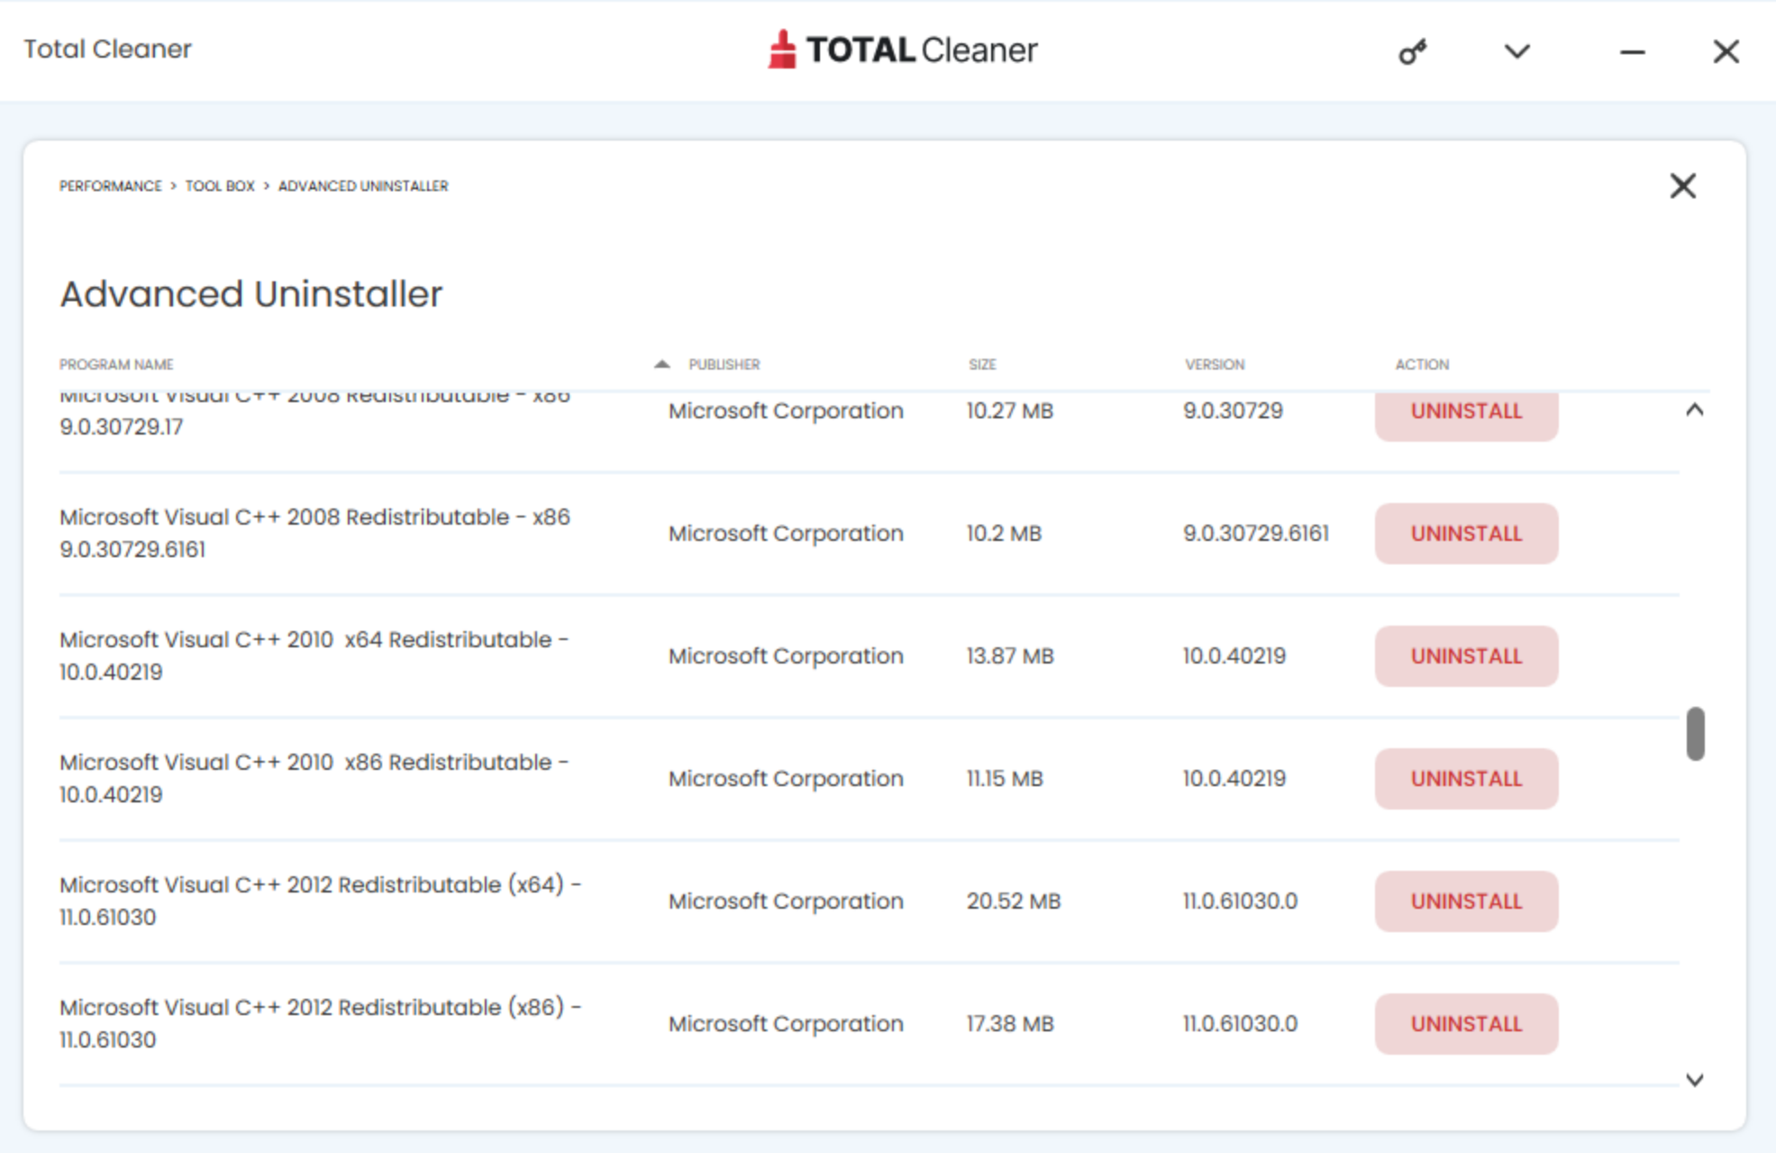Uninstall Visual C++ 2012 Redistributable (x86)

pyautogui.click(x=1466, y=1024)
